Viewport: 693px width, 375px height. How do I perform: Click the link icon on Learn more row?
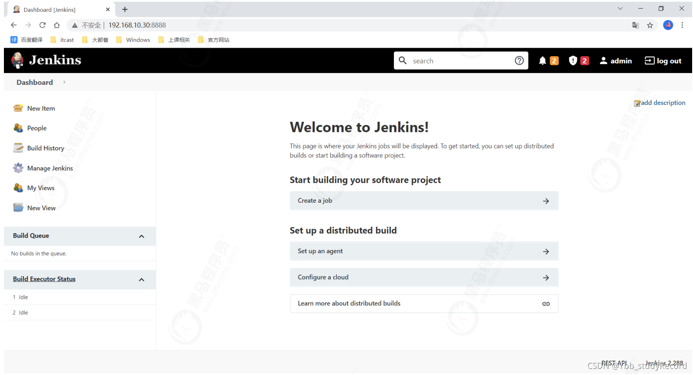tap(546, 304)
